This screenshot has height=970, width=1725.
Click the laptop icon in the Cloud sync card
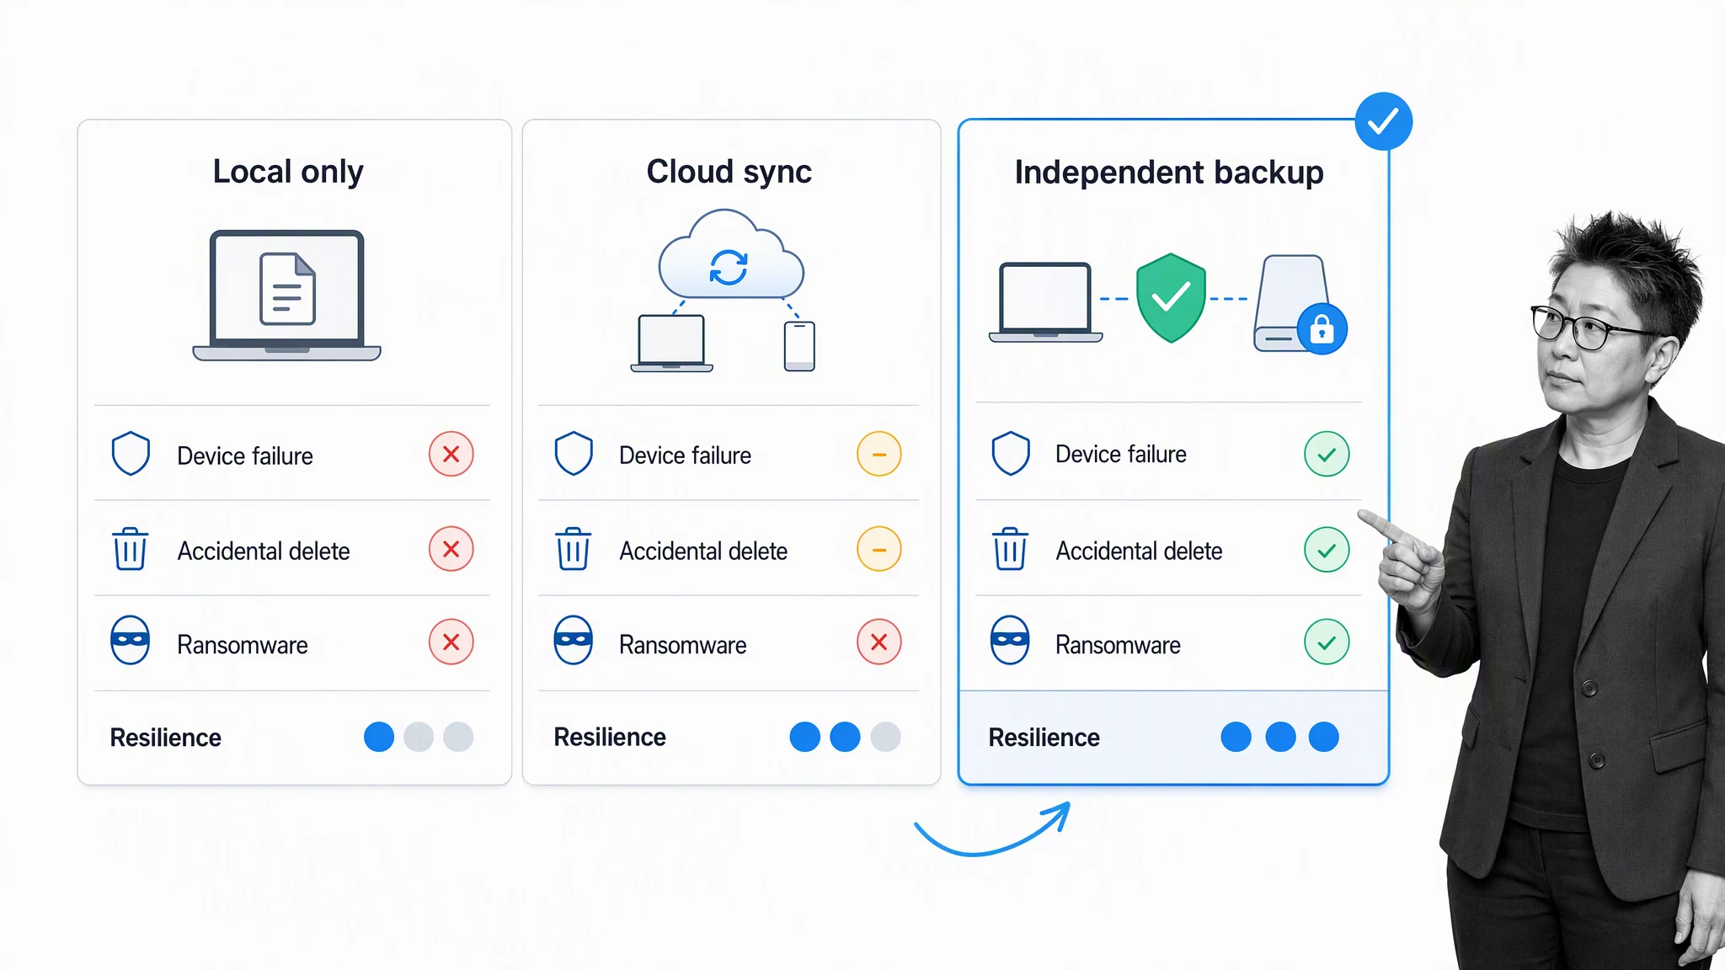pyautogui.click(x=671, y=344)
